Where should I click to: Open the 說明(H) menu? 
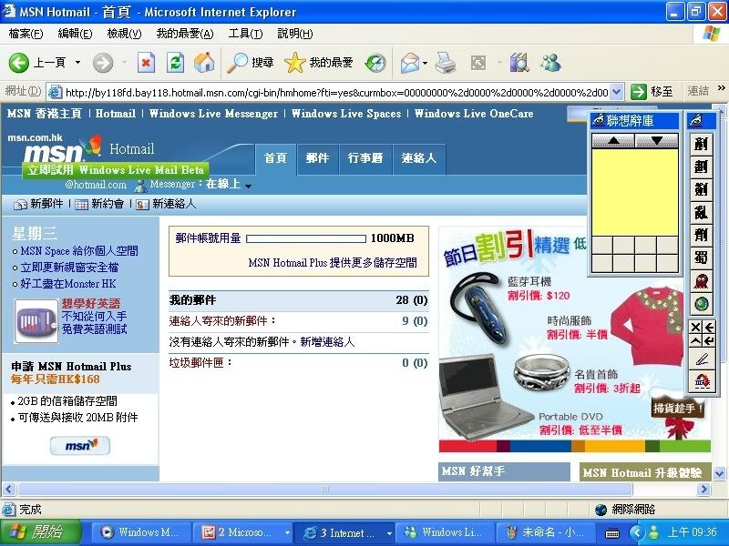pyautogui.click(x=294, y=34)
